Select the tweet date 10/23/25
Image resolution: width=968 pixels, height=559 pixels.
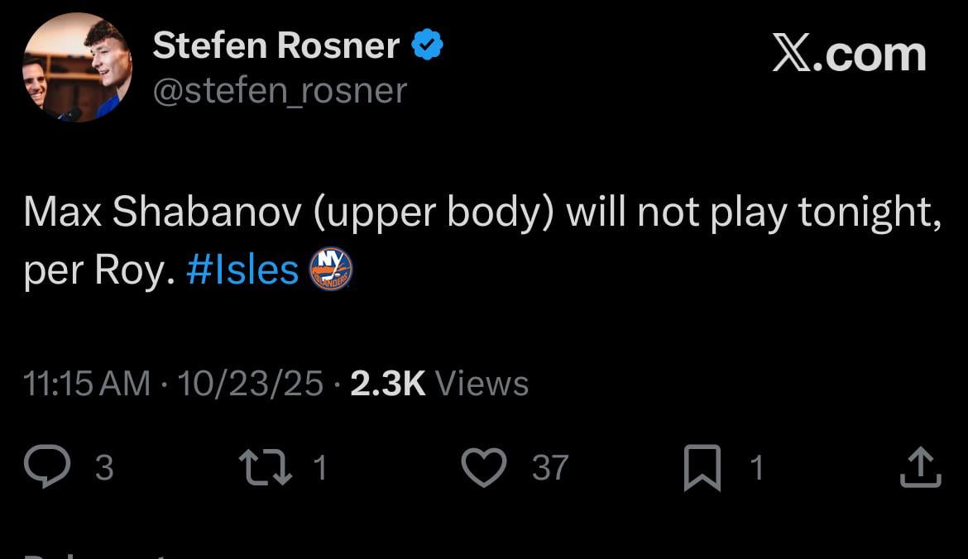(251, 383)
